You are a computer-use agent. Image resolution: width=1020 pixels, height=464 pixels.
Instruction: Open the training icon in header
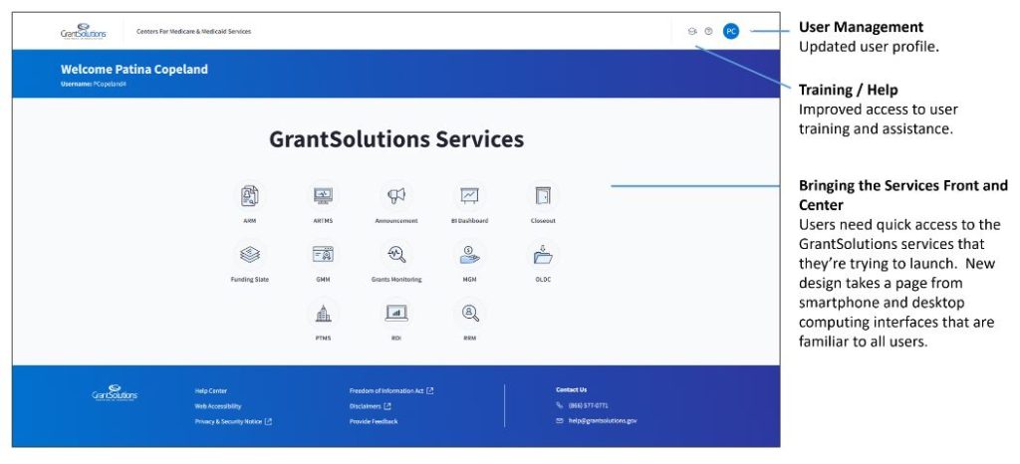click(x=692, y=31)
